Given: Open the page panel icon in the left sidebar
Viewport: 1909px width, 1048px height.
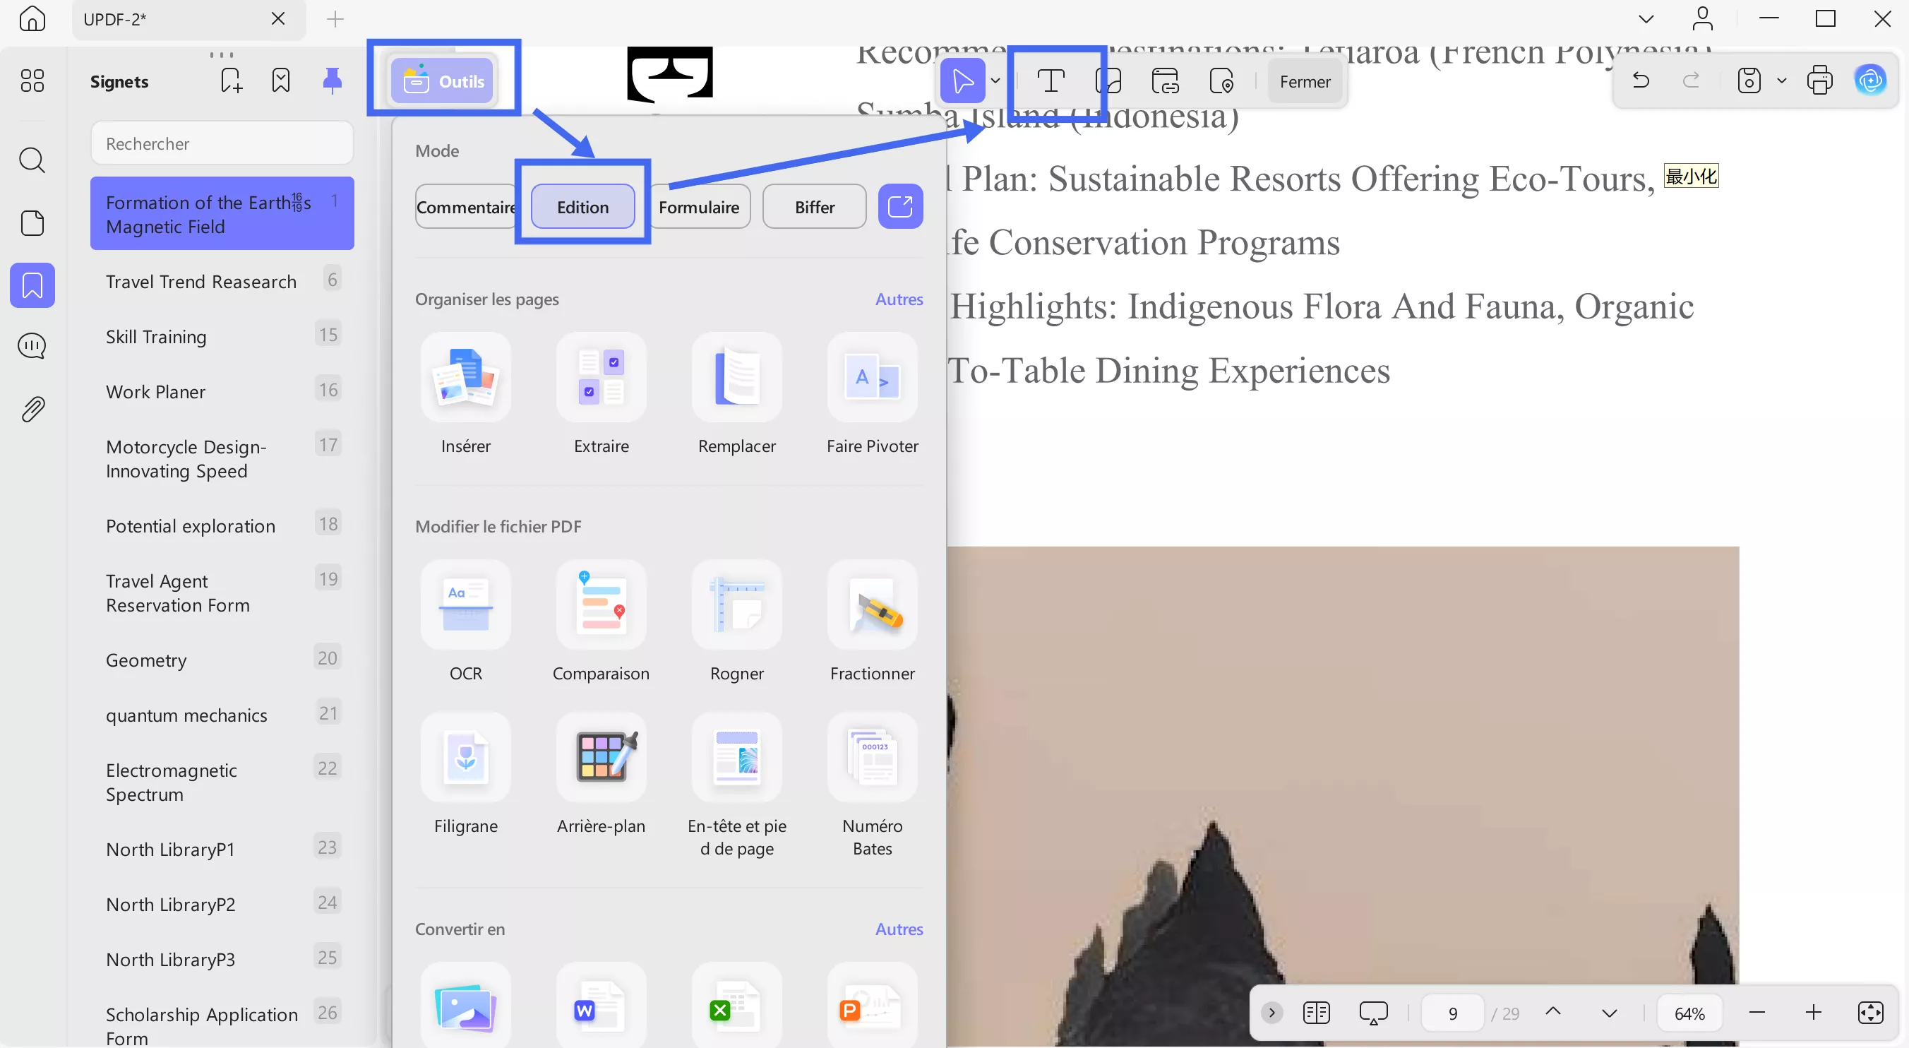Looking at the screenshot, I should tap(32, 222).
